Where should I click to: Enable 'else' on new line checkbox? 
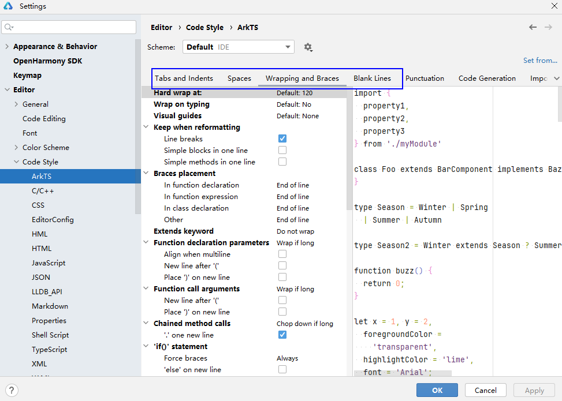282,369
